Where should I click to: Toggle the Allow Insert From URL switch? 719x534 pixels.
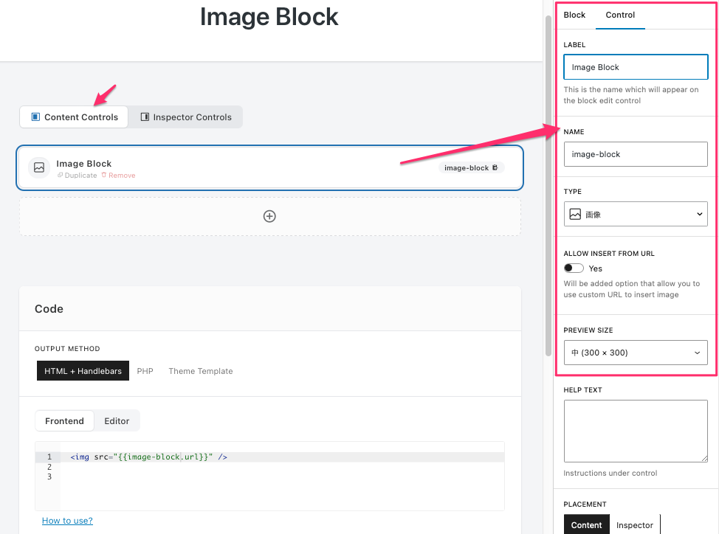pyautogui.click(x=574, y=268)
